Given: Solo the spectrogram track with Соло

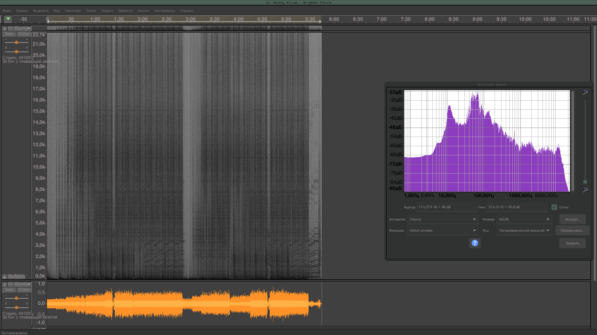Looking at the screenshot, I should 24,34.
